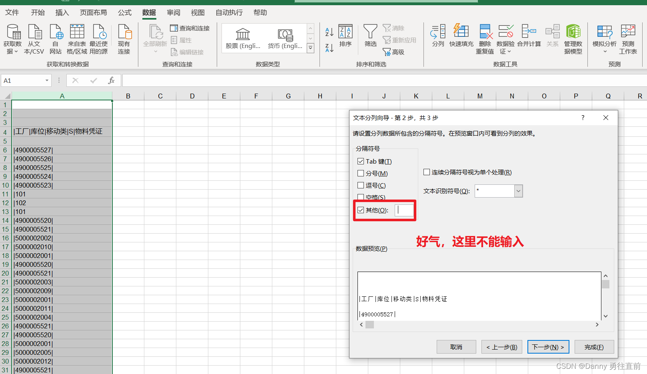Open the 帮助 (Help) tab
Viewport: 647px width, 374px height.
pos(260,12)
